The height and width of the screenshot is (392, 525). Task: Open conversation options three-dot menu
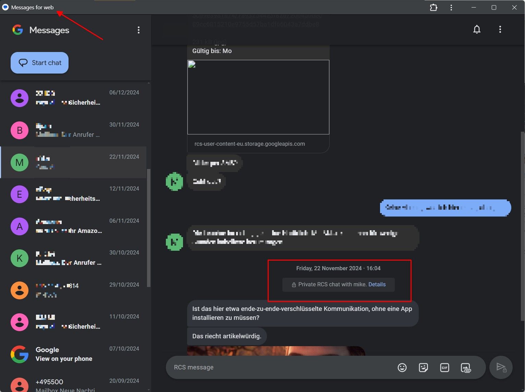[x=500, y=29]
